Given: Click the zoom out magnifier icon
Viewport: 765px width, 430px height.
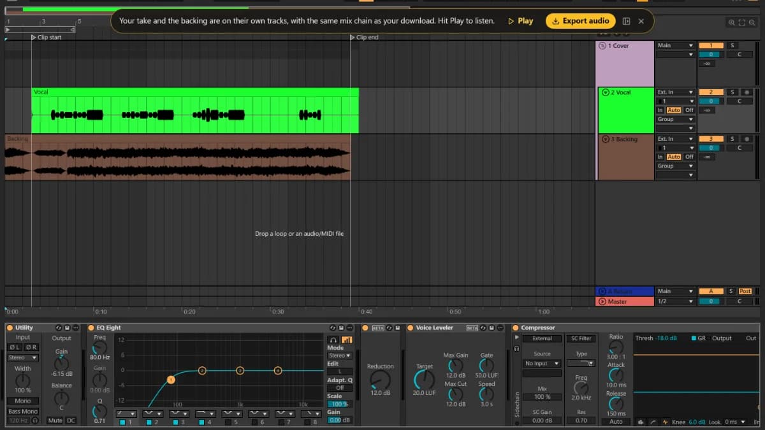Looking at the screenshot, I should tap(752, 22).
